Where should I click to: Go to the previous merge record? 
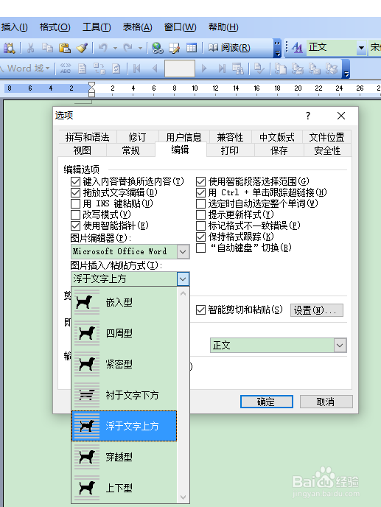click(155, 69)
